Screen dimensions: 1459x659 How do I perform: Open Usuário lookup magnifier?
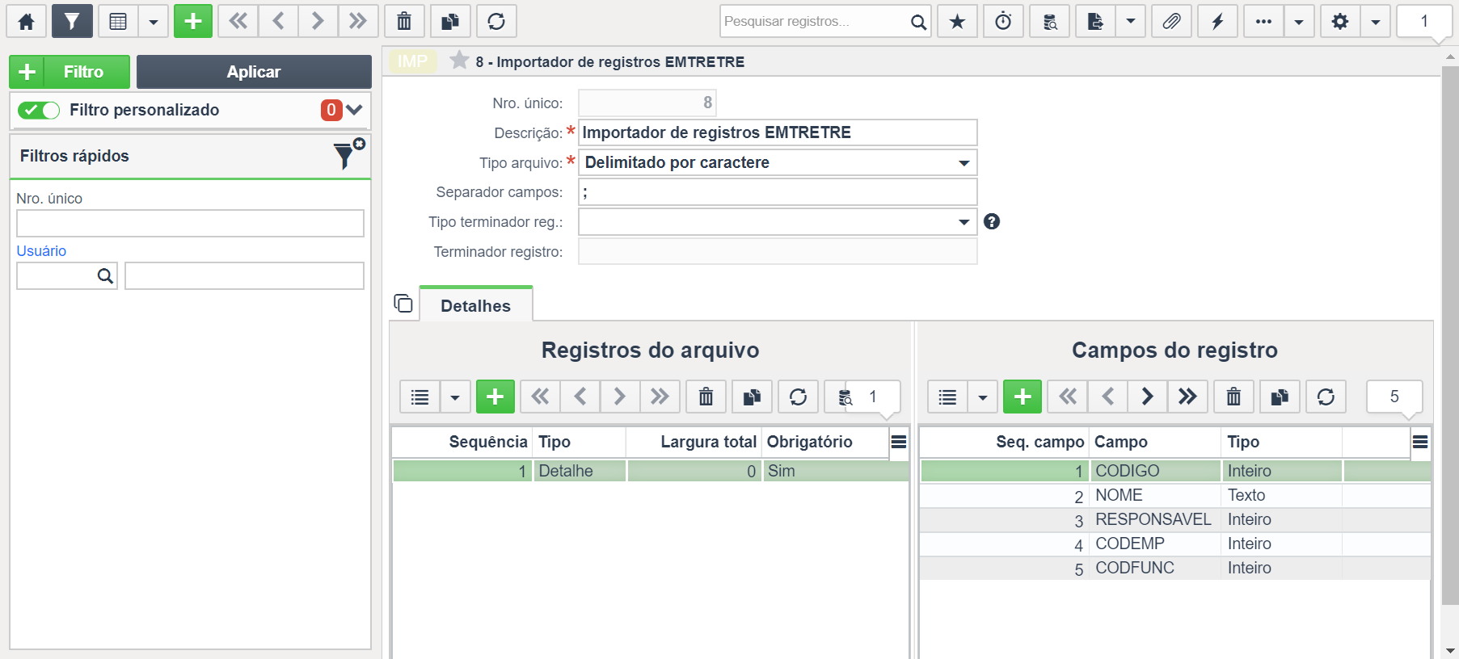105,276
